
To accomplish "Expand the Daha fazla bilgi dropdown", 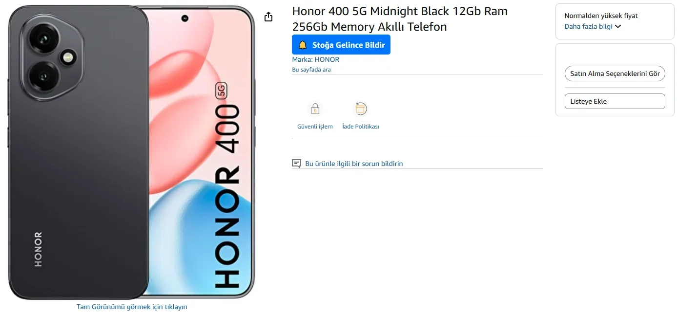I will tap(593, 26).
